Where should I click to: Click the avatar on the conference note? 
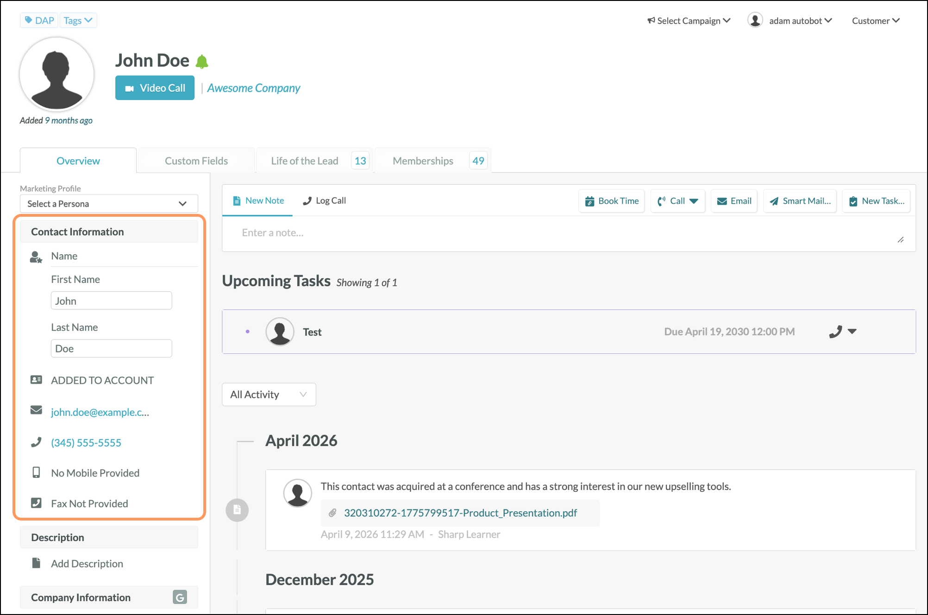point(297,493)
